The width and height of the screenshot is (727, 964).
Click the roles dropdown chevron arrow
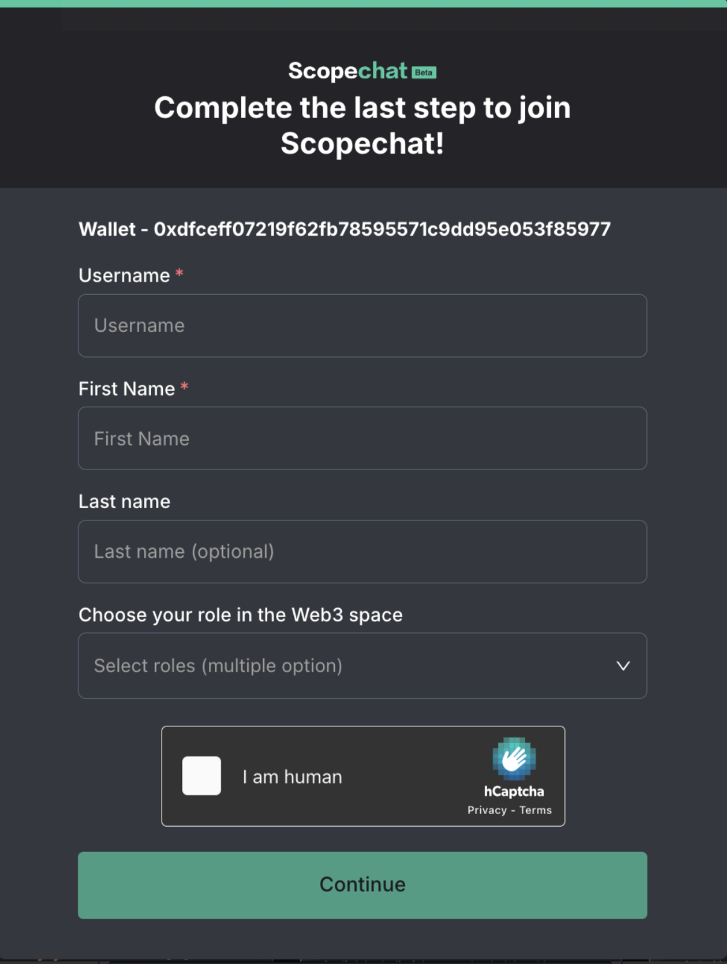click(623, 666)
